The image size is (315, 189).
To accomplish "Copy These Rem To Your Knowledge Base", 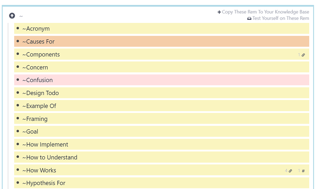I will [265, 12].
